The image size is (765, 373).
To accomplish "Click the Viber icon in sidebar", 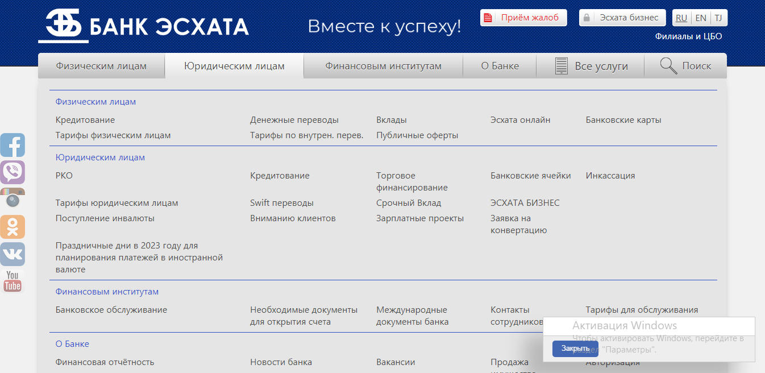I will (13, 172).
